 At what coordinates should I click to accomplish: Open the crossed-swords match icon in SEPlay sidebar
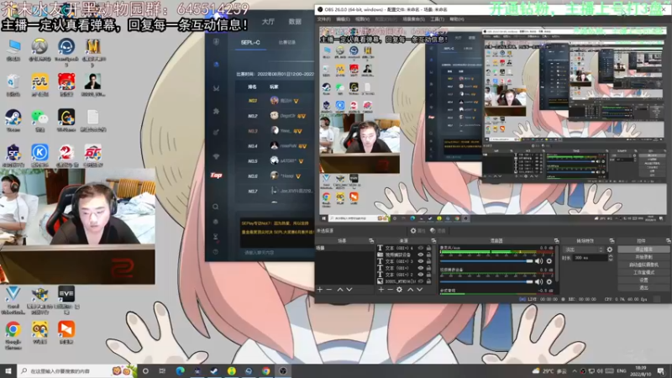tap(216, 88)
